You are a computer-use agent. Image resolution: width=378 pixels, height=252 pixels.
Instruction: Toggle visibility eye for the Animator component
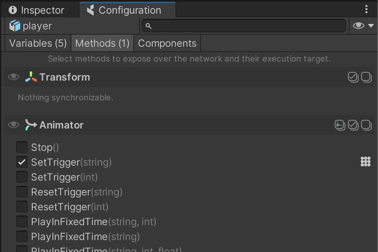pos(14,125)
